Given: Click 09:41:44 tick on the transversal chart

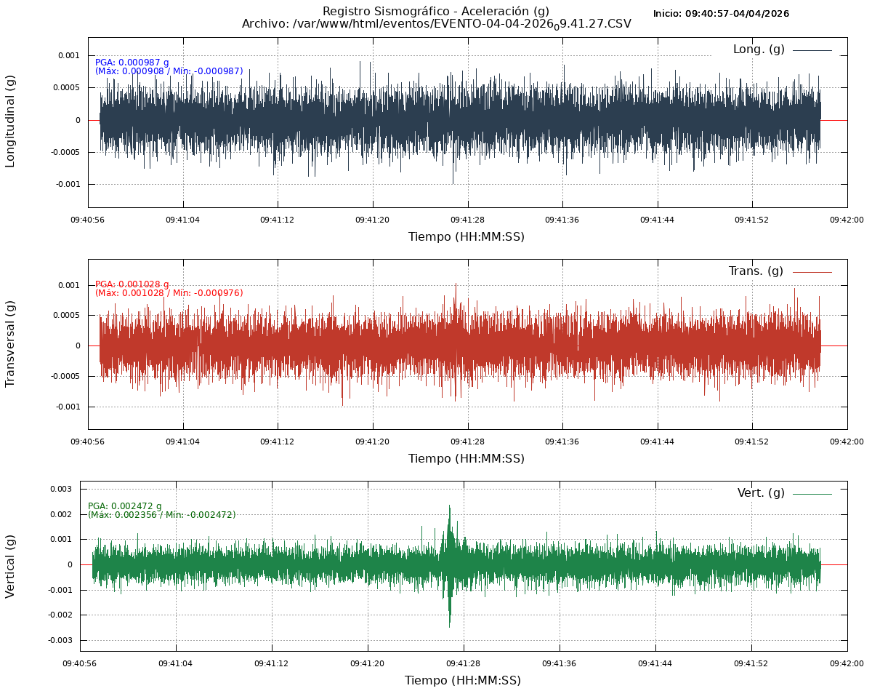Looking at the screenshot, I should tap(658, 442).
